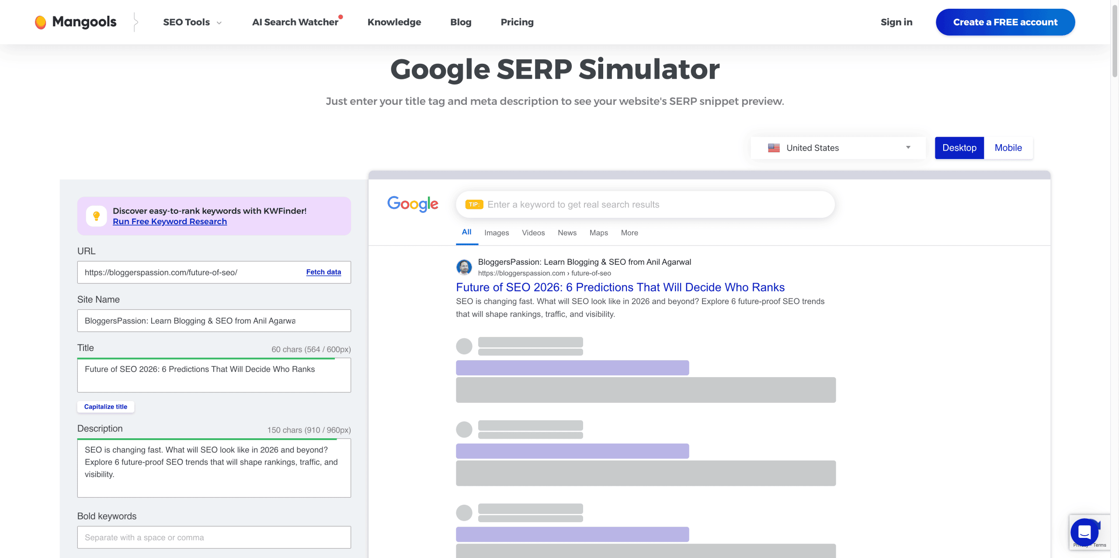The width and height of the screenshot is (1119, 558).
Task: Click the lightbulb icon in the KWFinder banner
Action: click(97, 215)
